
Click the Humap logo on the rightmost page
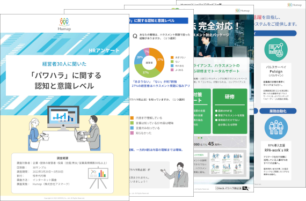pyautogui.click(x=295, y=5)
